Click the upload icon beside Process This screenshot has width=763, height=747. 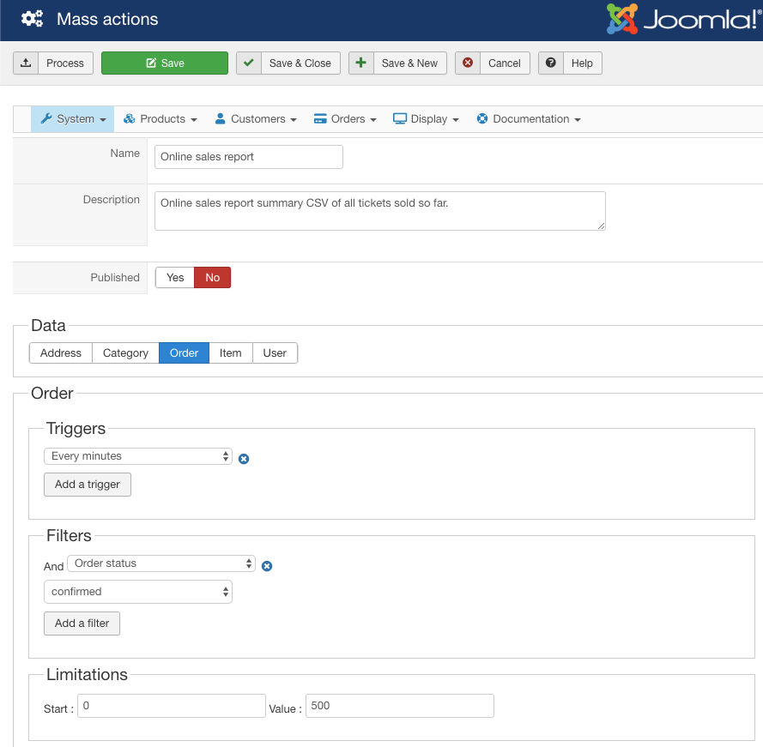[26, 63]
